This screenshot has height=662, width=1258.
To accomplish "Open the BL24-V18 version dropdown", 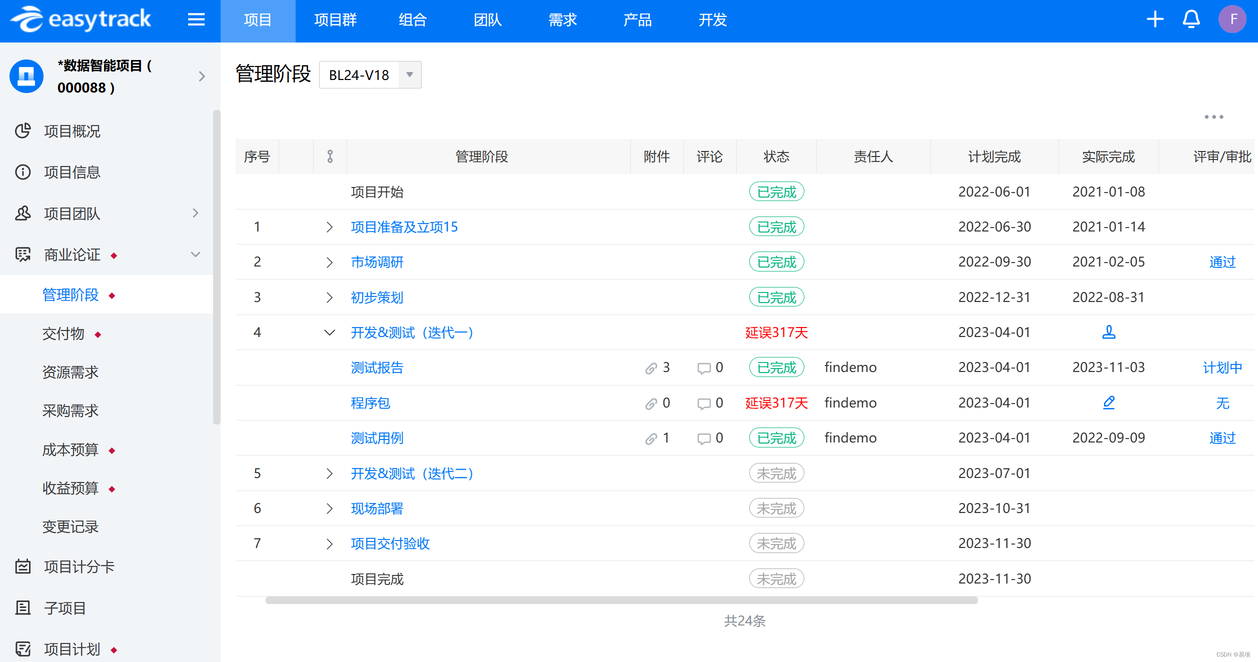I will point(370,75).
